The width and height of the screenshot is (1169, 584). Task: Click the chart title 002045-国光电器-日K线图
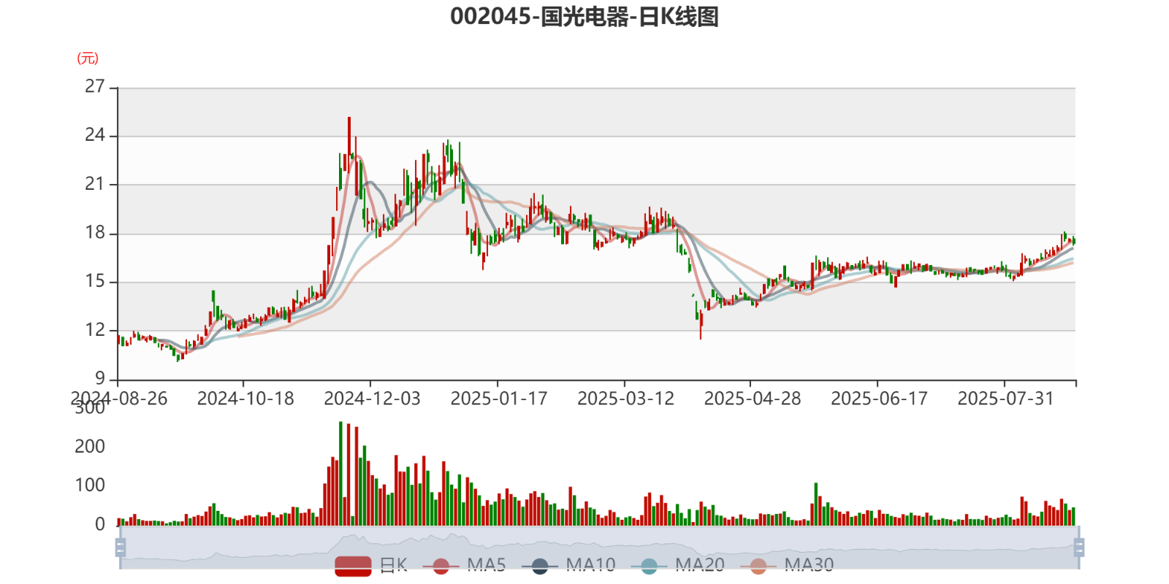pos(584,16)
